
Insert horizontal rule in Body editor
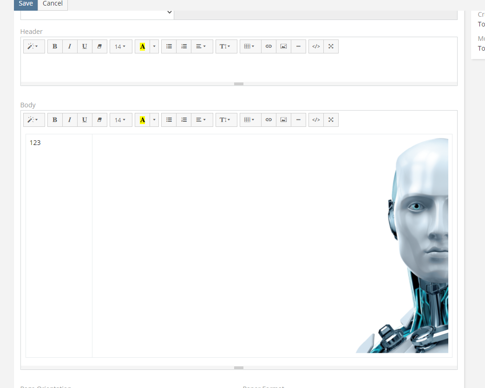tap(298, 120)
